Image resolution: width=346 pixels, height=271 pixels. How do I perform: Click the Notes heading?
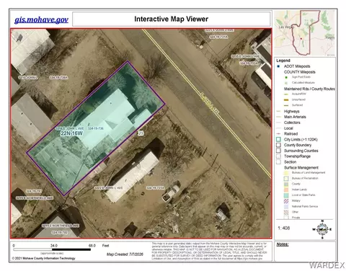(x=283, y=244)
